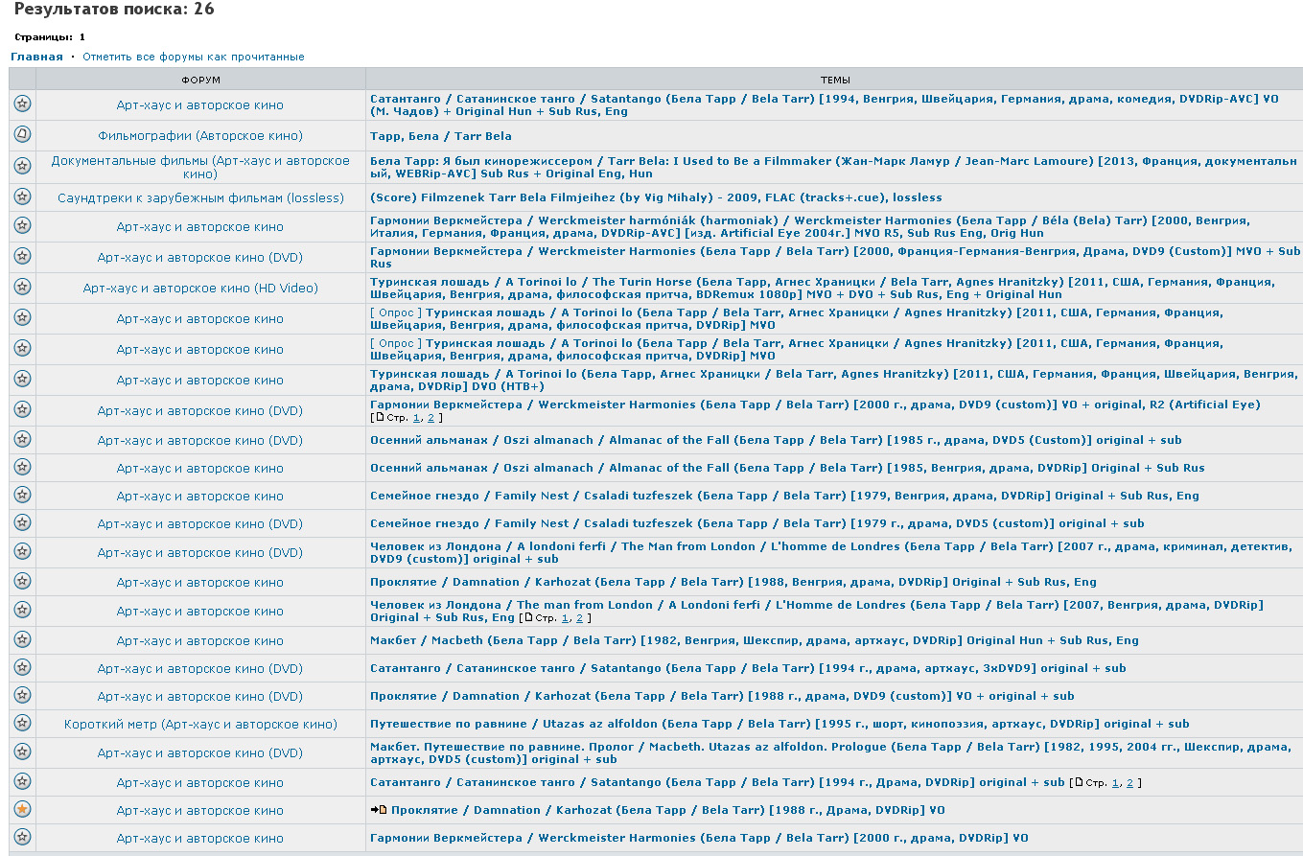The image size is (1303, 856).
Task: Click status icon of Сатантанго DVDRip-AVC row
Action: coord(22,104)
